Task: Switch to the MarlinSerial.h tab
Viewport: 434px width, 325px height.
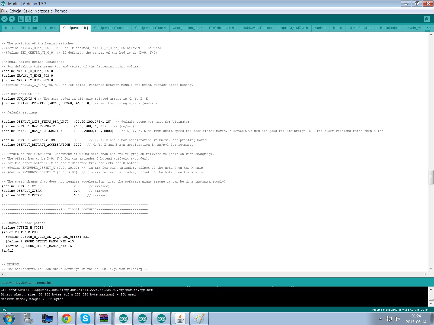Action: 390,28
